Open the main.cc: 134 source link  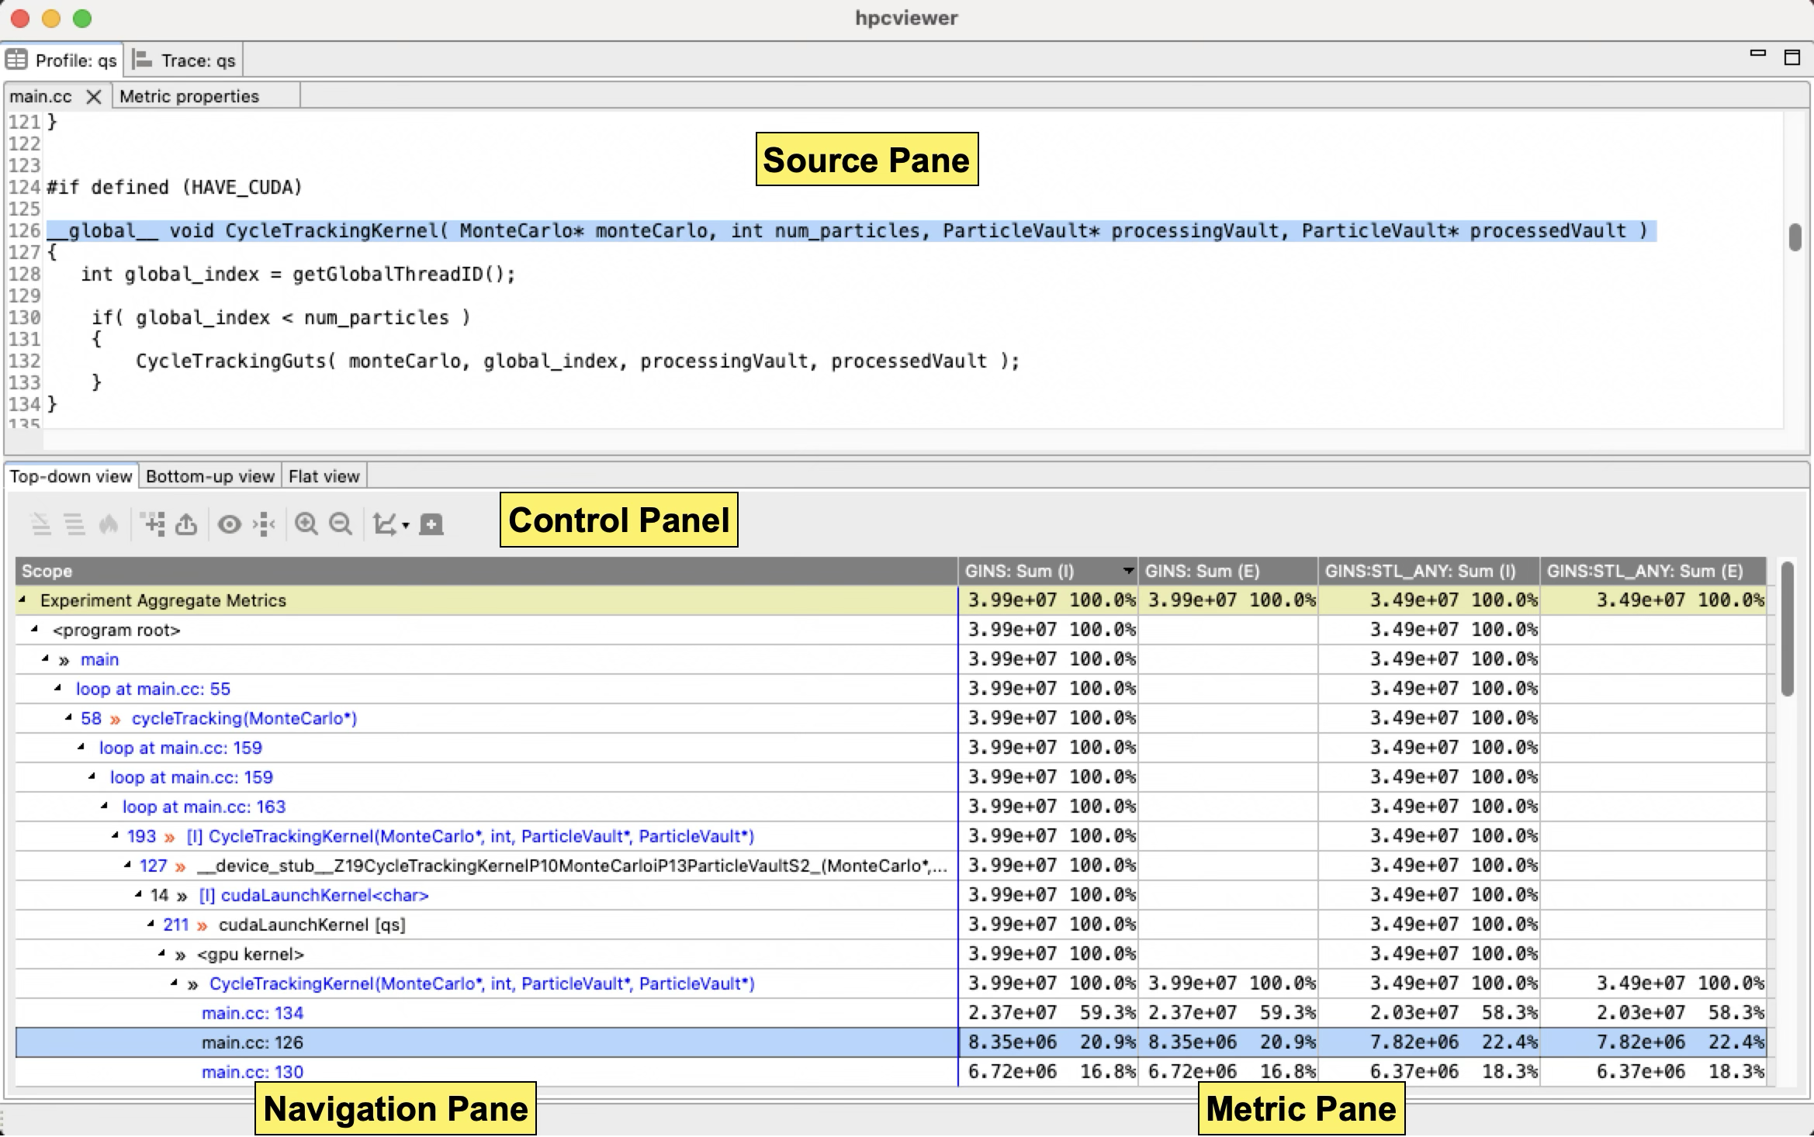pos(252,1013)
